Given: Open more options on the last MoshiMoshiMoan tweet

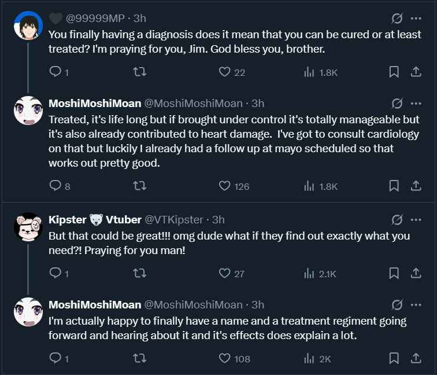Looking at the screenshot, I should click(416, 304).
